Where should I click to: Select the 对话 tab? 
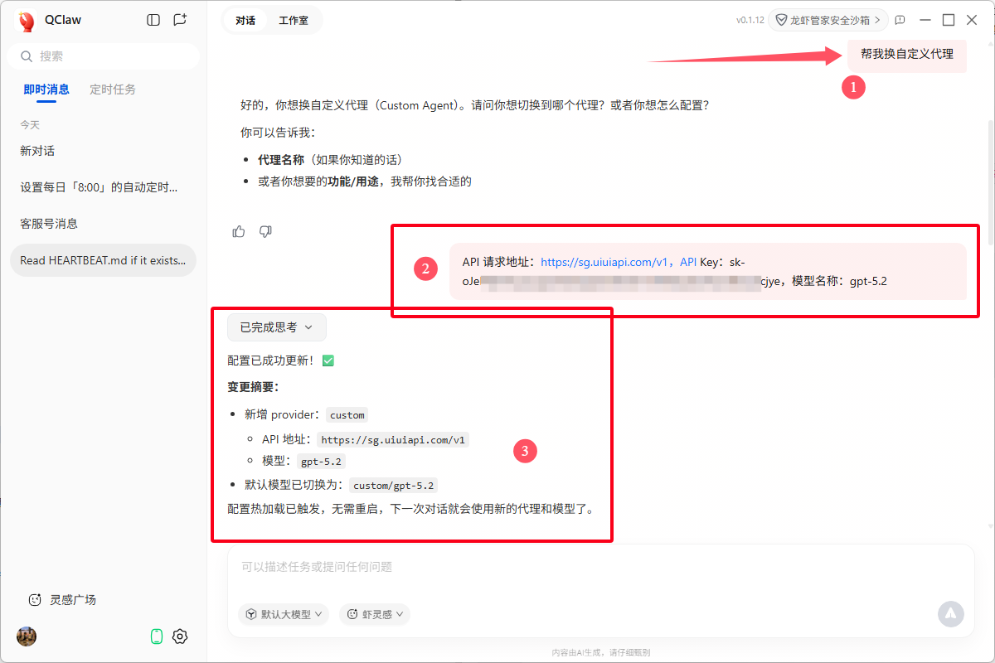click(245, 20)
